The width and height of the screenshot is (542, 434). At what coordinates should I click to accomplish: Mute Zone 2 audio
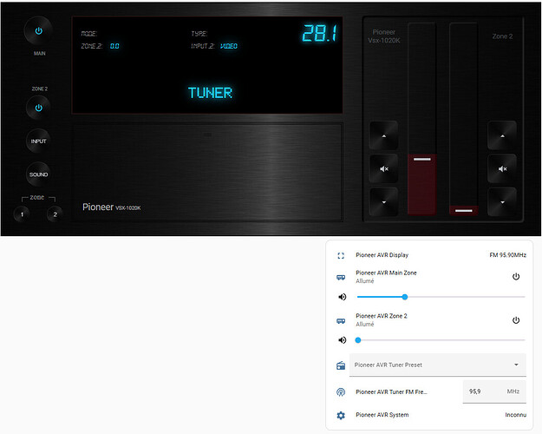click(502, 169)
